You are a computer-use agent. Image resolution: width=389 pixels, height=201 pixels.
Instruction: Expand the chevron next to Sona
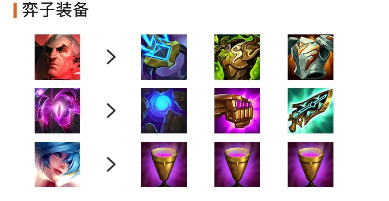tap(111, 165)
